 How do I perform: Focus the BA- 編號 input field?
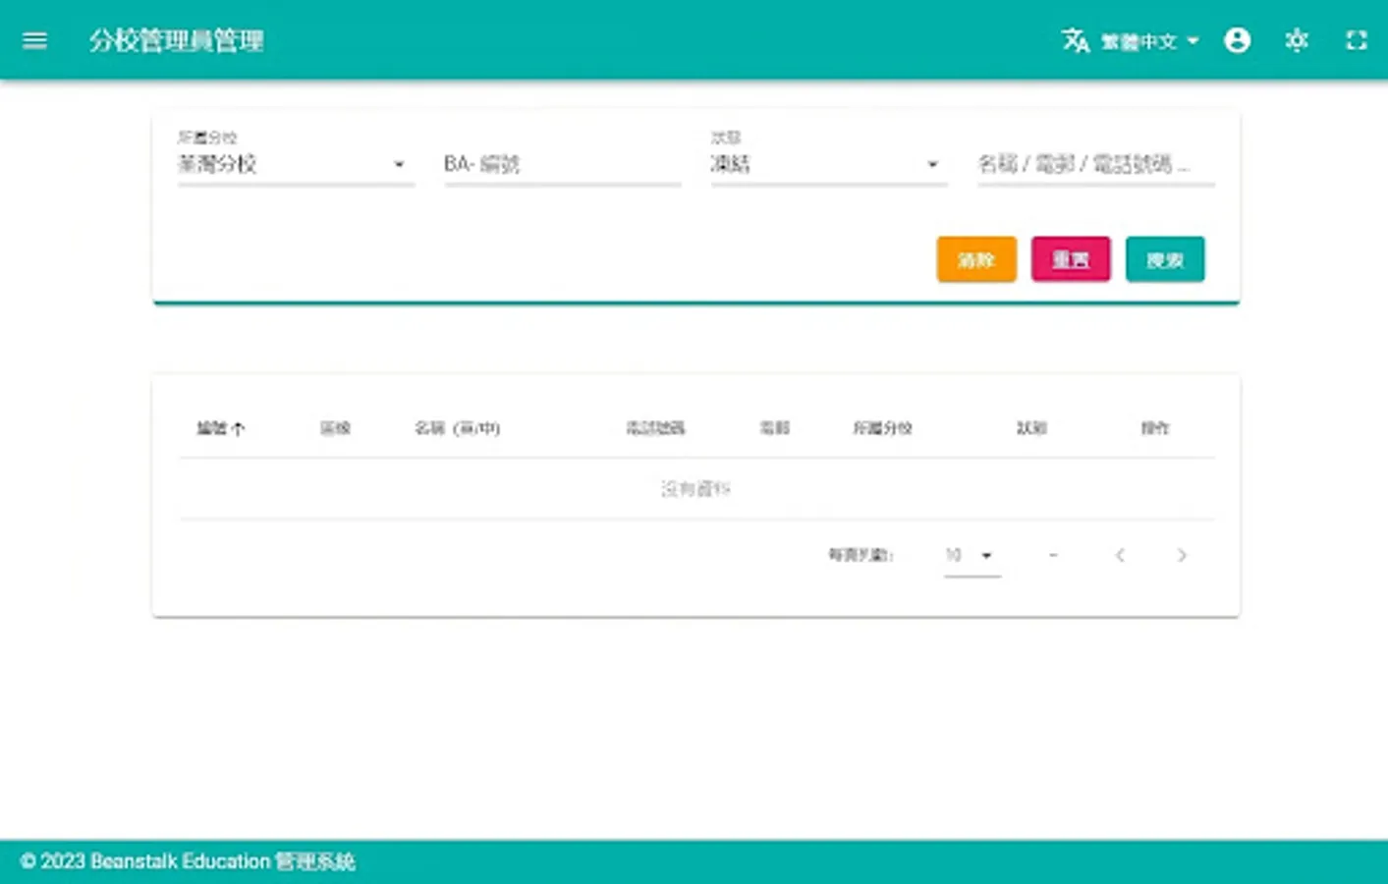pyautogui.click(x=562, y=164)
